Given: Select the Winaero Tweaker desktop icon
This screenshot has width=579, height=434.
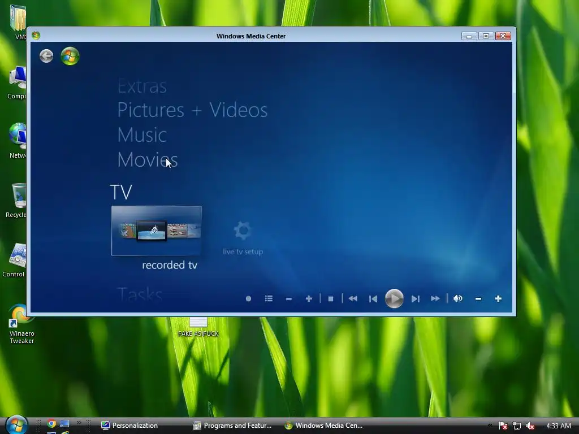Looking at the screenshot, I should pos(21,324).
